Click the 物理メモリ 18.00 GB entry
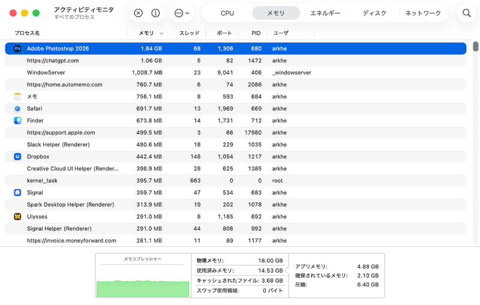The height and width of the screenshot is (305, 480). 239,261
